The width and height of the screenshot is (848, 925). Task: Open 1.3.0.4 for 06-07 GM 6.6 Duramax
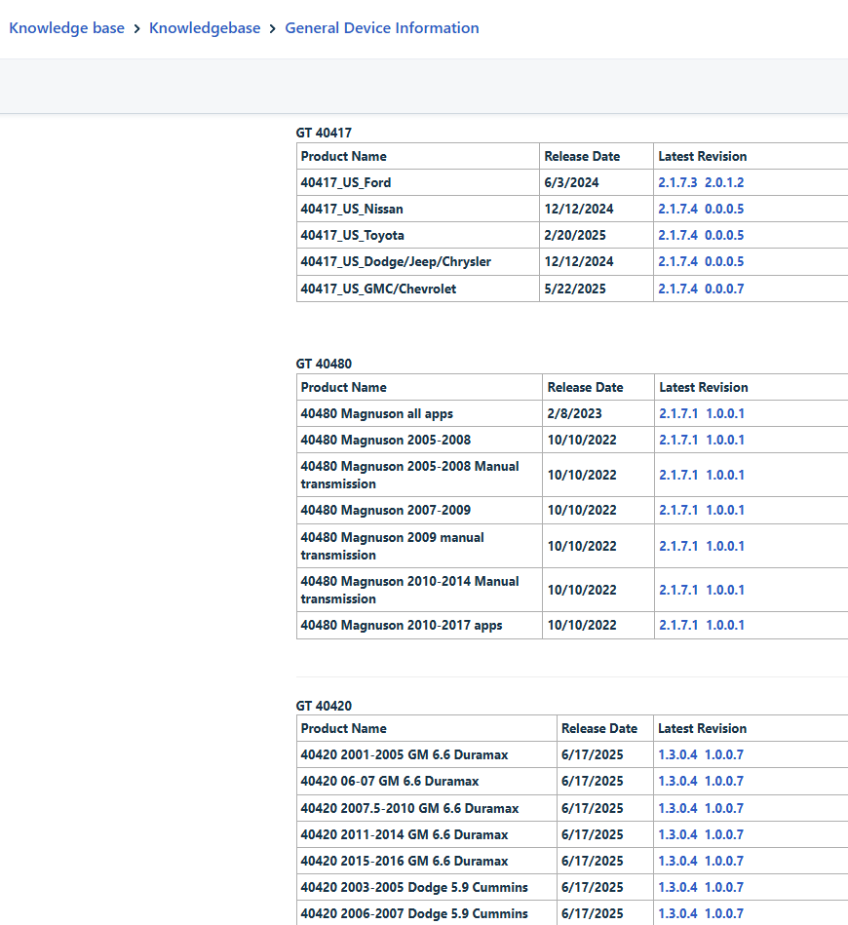(x=677, y=781)
